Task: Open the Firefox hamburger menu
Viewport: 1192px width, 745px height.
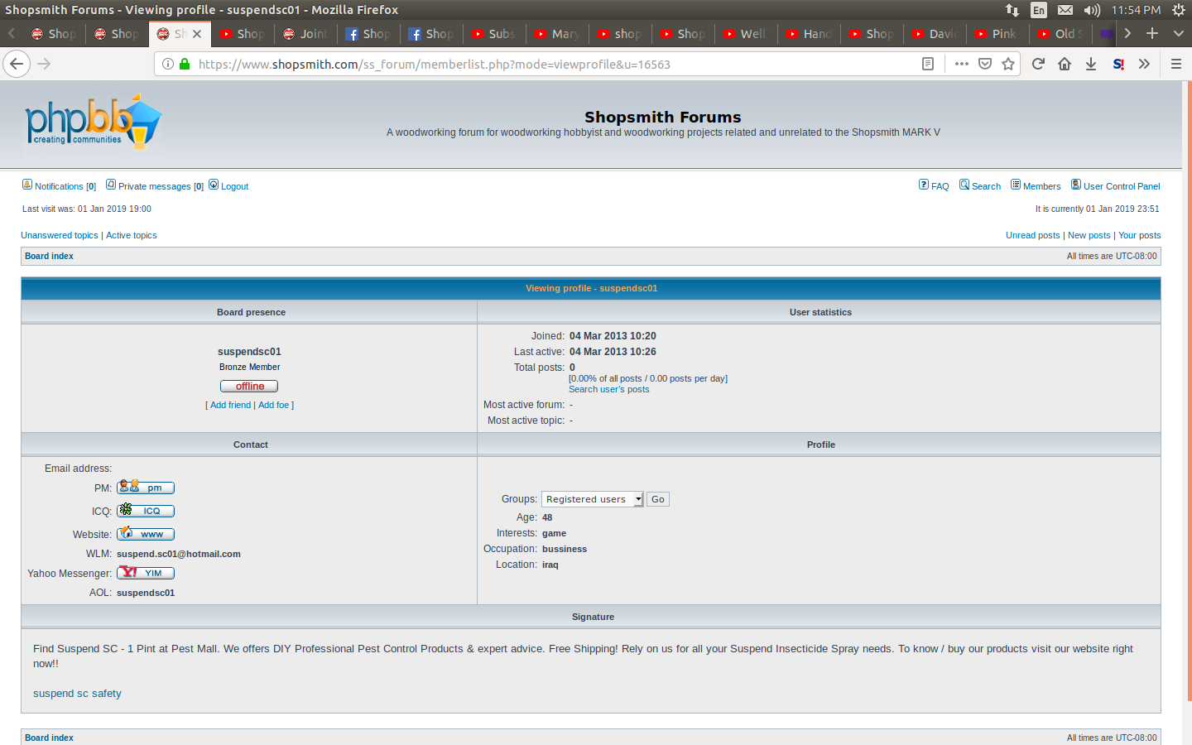Action: pyautogui.click(x=1175, y=64)
